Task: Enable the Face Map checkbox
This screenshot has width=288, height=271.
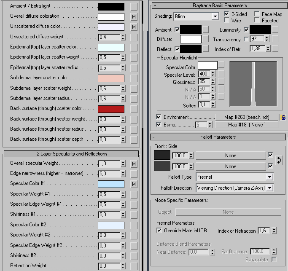Action: 257,14
